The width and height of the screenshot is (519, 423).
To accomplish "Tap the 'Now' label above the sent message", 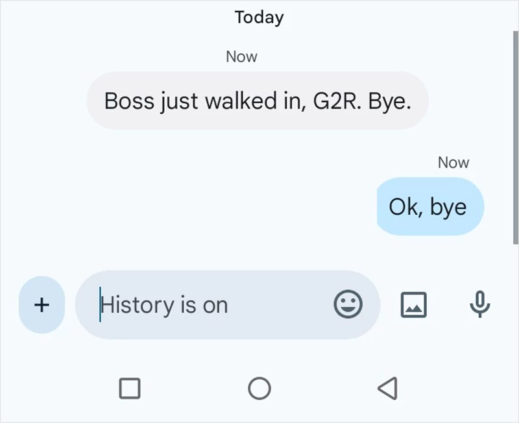I will click(453, 162).
